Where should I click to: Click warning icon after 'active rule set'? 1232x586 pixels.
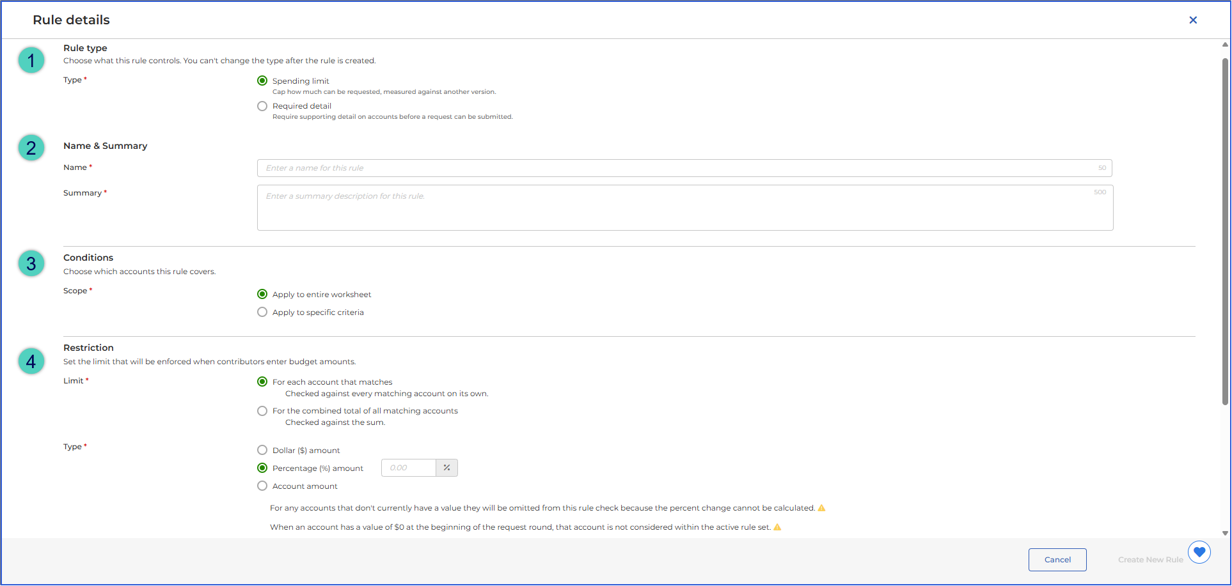click(777, 527)
